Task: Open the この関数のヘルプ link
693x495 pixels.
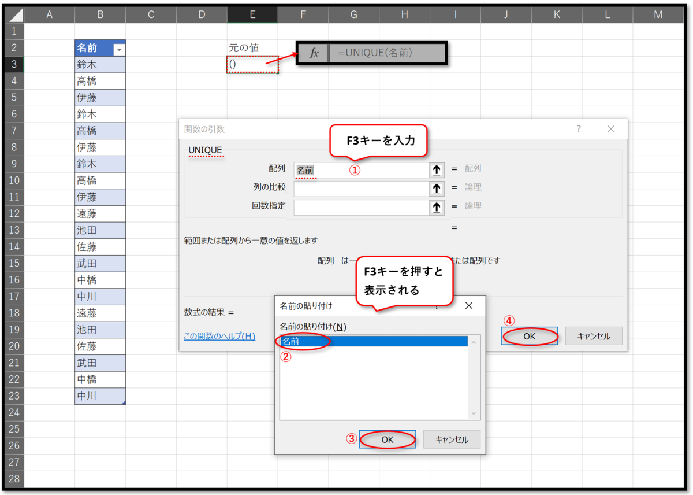Action: point(219,336)
